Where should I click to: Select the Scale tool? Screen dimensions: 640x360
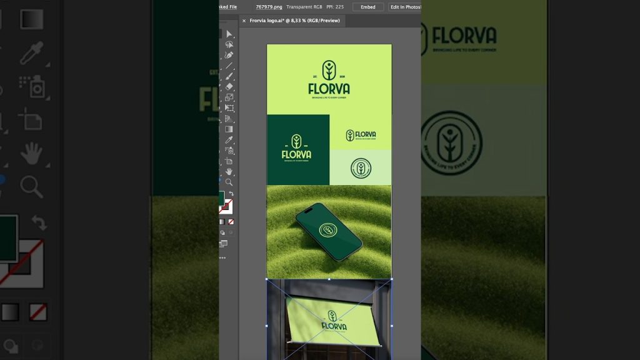click(x=229, y=97)
